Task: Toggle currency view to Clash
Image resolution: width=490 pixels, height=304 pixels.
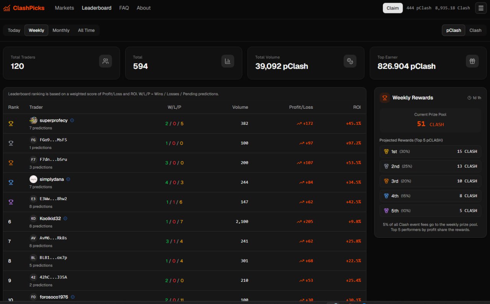Action: click(475, 30)
